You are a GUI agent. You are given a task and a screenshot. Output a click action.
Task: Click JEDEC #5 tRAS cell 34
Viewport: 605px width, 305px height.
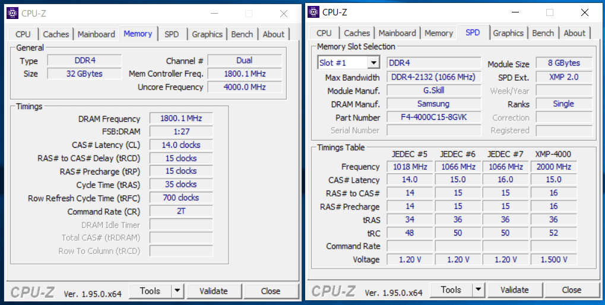[410, 220]
